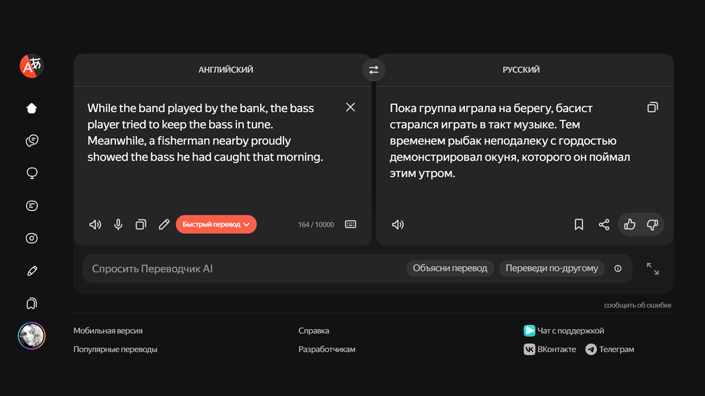Swap the source and target languages
This screenshot has height=396, width=705.
pos(374,70)
